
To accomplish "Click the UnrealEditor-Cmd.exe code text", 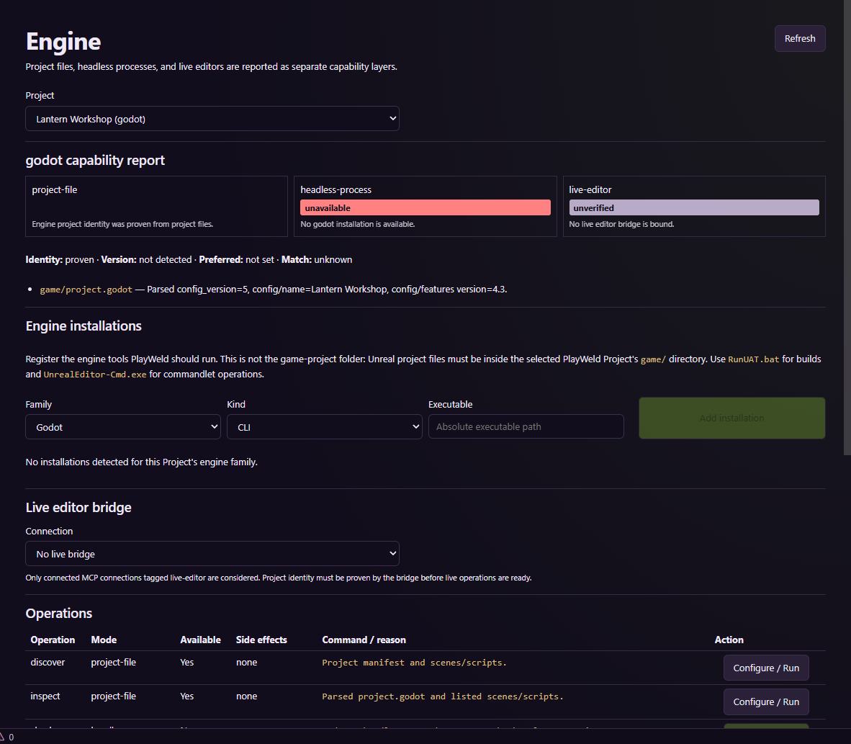I will coord(95,375).
